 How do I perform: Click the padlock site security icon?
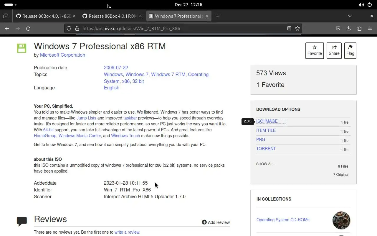pyautogui.click(x=77, y=29)
